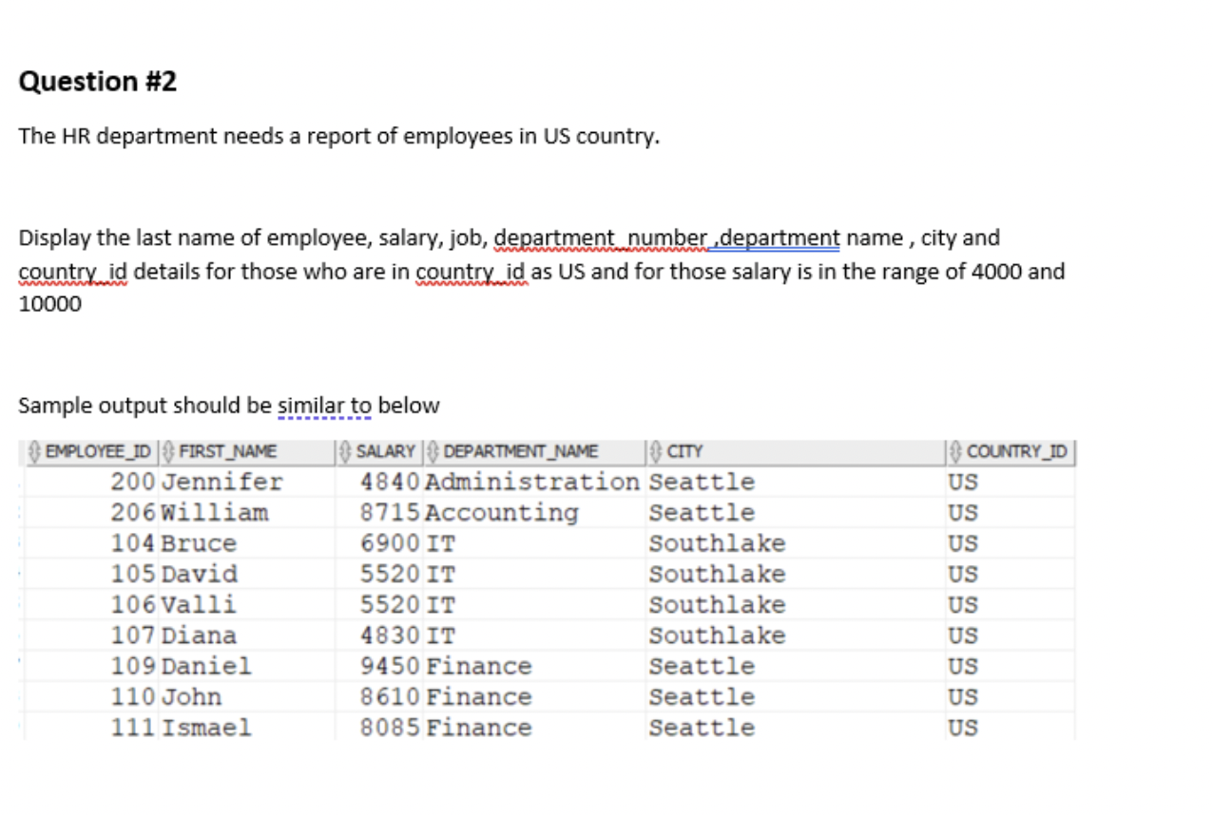Click the cell with name David
Viewport: 1213px width, 815px height.
[199, 574]
